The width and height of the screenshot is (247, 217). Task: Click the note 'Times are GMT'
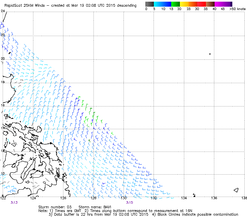pos(68,211)
